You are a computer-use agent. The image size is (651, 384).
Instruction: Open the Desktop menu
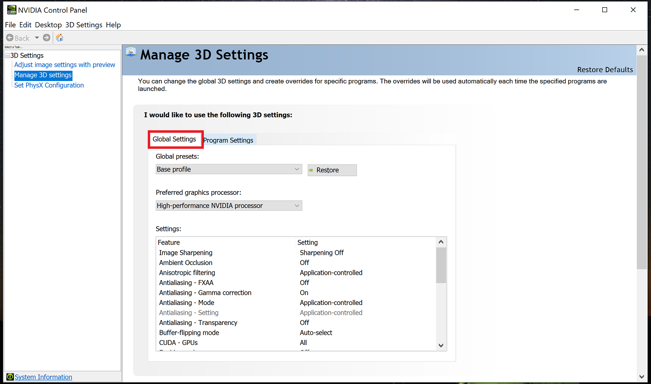click(48, 25)
